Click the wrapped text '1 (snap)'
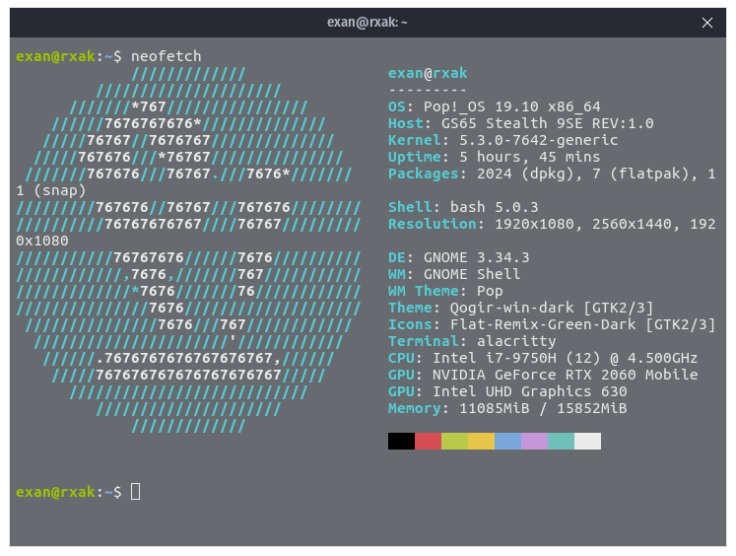Image resolution: width=736 pixels, height=556 pixels. point(50,190)
